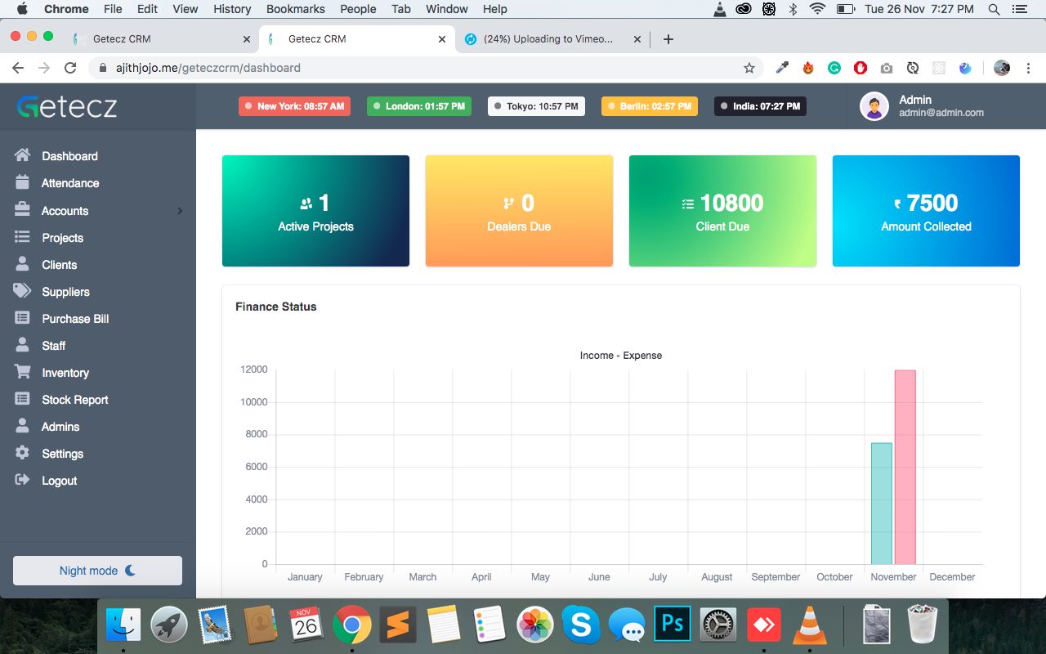
Task: Click the India time badge
Action: 760,106
